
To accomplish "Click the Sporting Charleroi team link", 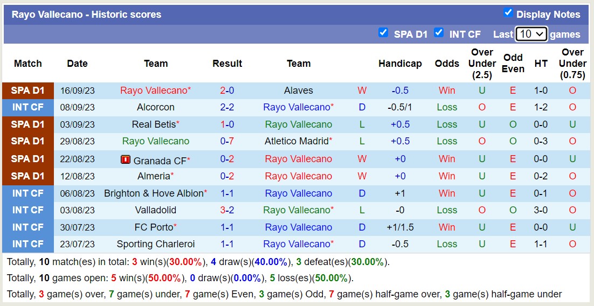I will (x=156, y=244).
